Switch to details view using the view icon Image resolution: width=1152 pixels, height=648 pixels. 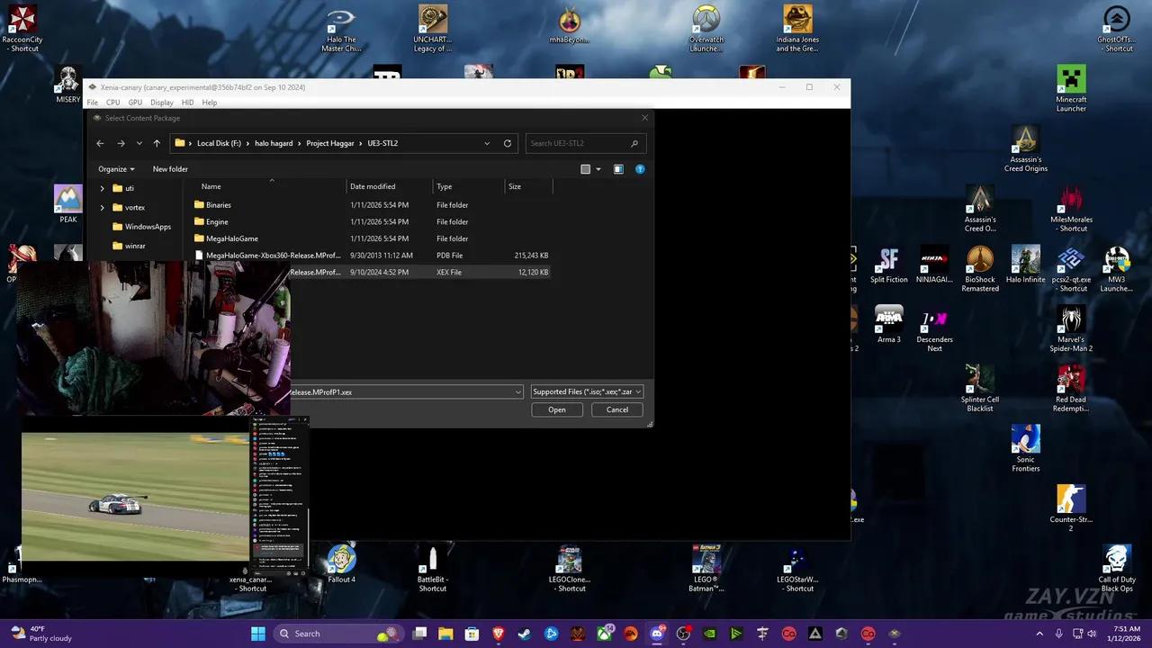(x=585, y=169)
